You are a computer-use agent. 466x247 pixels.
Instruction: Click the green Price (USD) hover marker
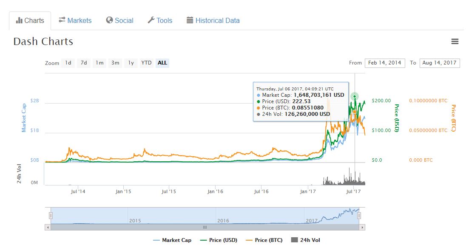(355, 96)
